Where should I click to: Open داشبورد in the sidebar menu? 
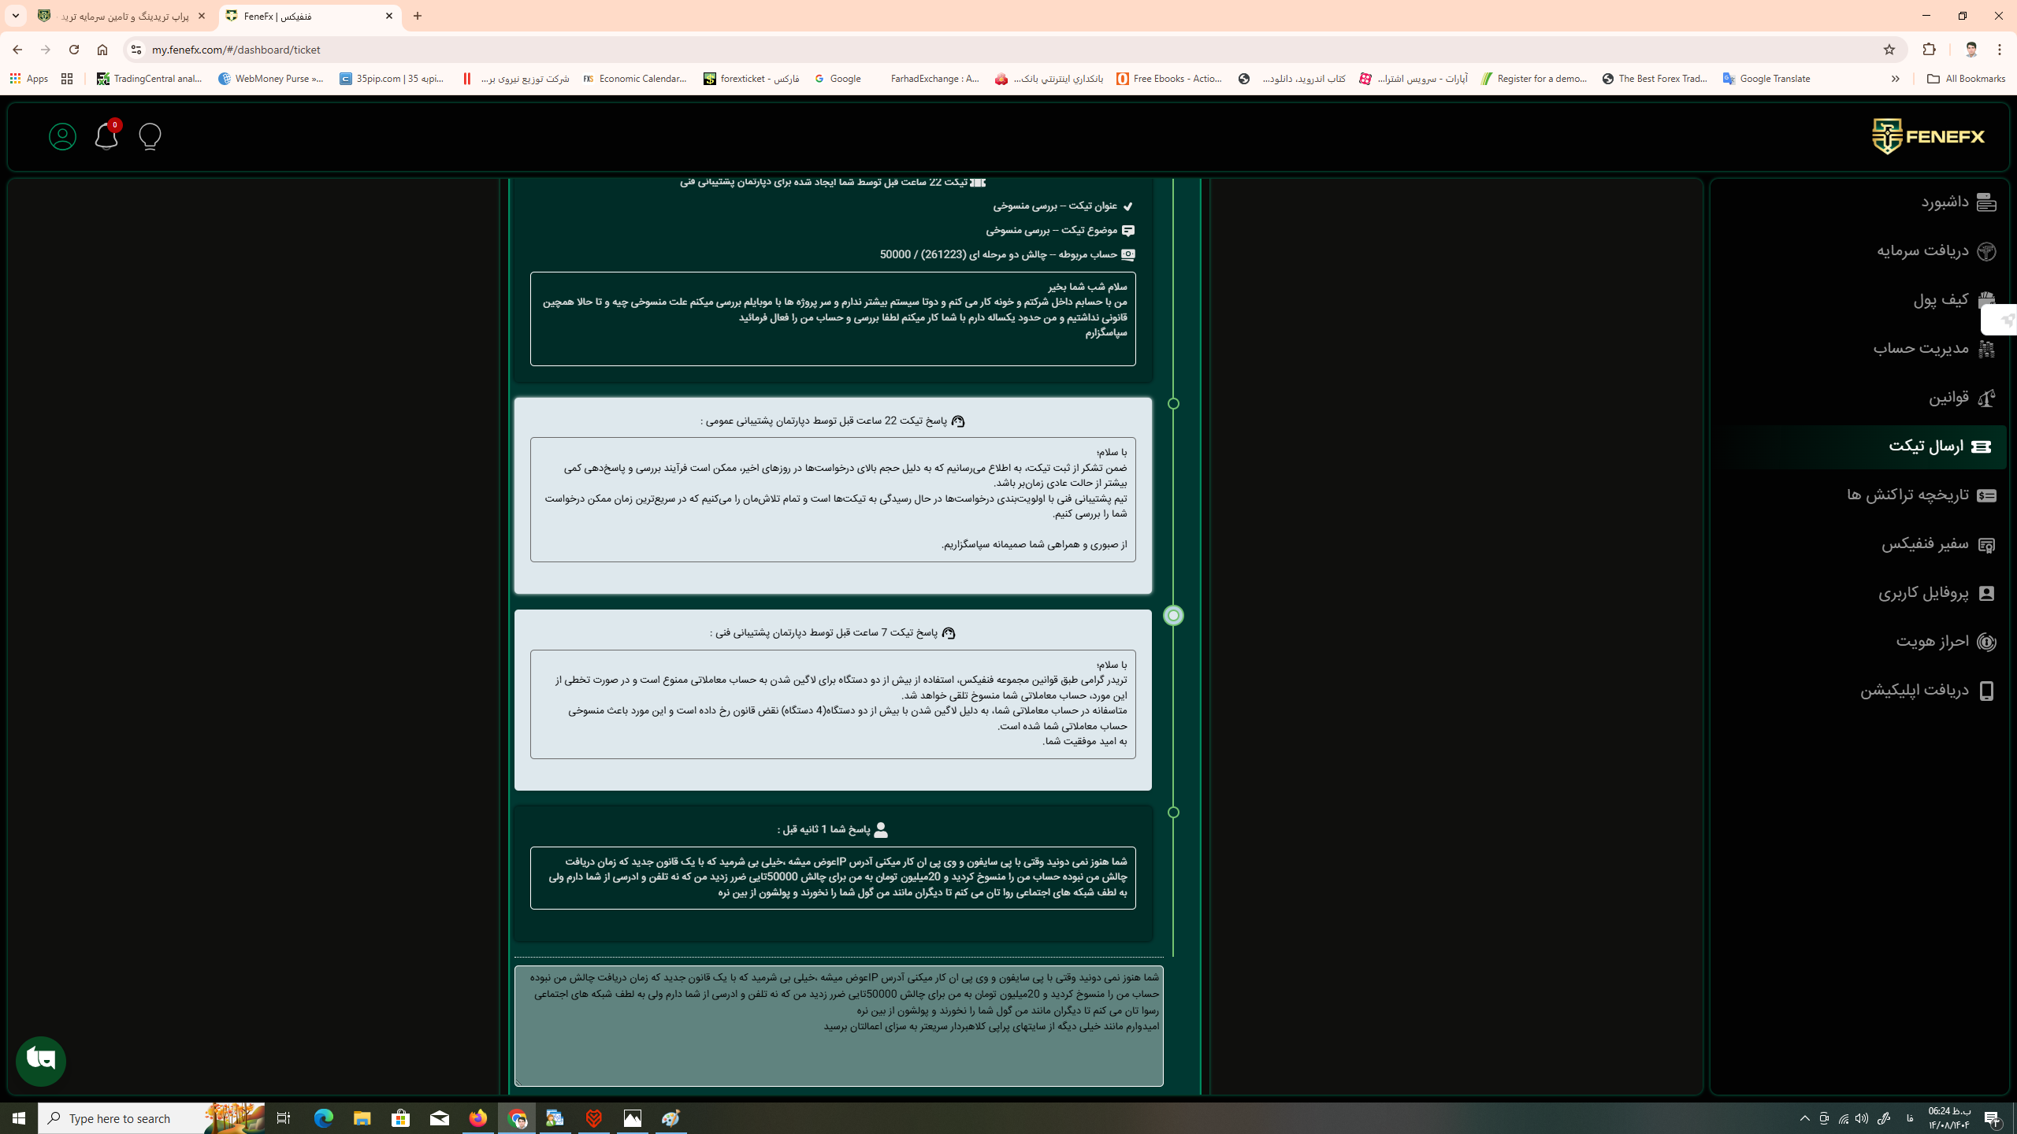(1945, 202)
